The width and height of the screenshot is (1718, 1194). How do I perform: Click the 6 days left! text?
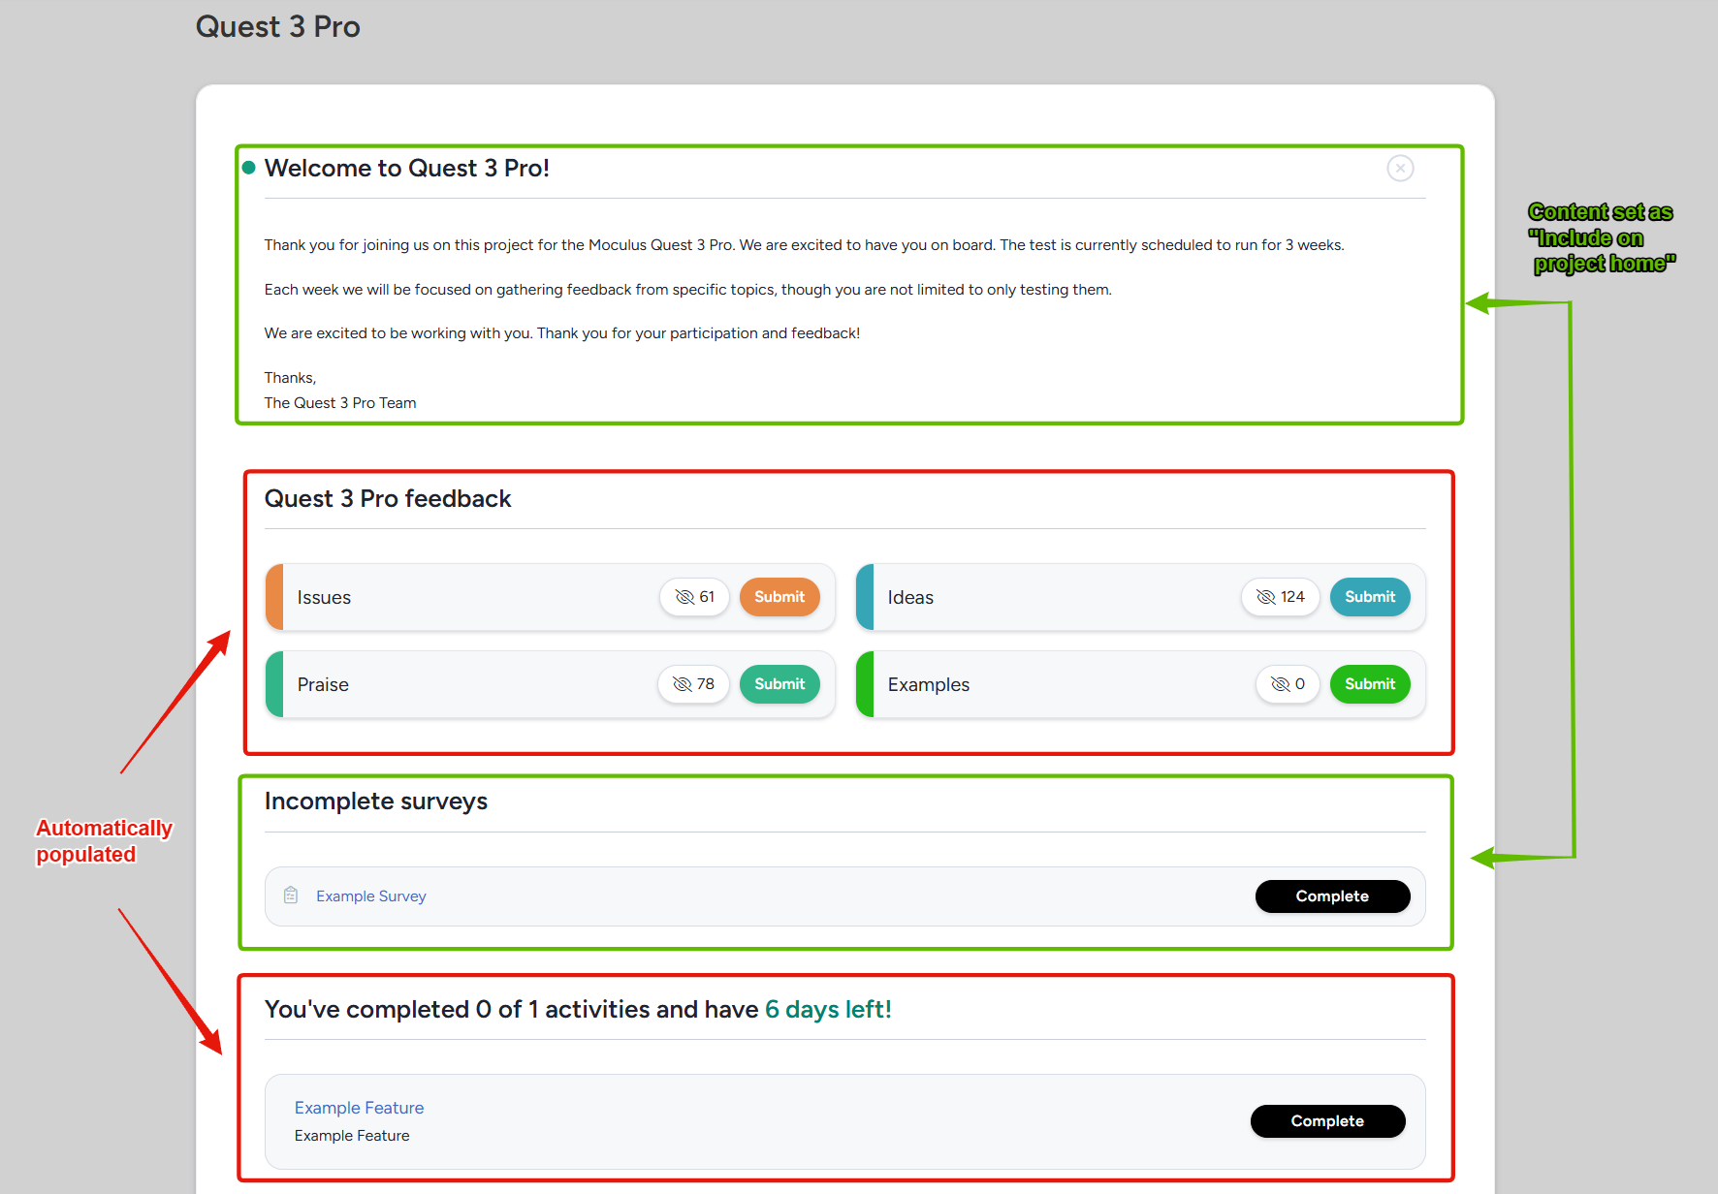[x=828, y=1010]
